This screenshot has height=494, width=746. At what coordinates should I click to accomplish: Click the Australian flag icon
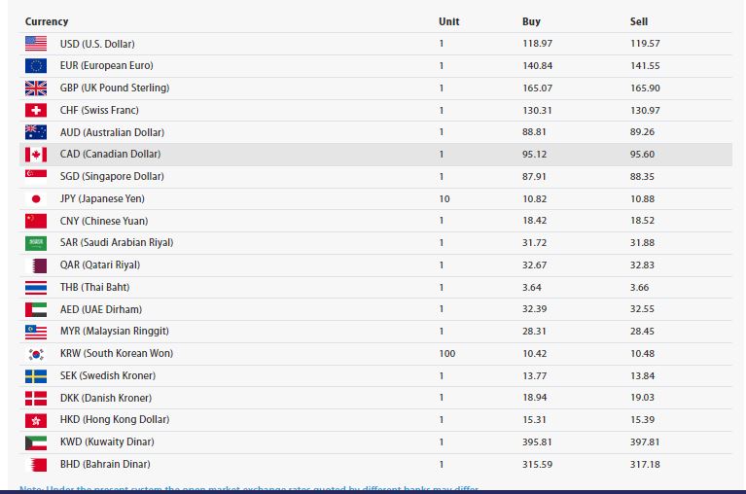[x=36, y=132]
